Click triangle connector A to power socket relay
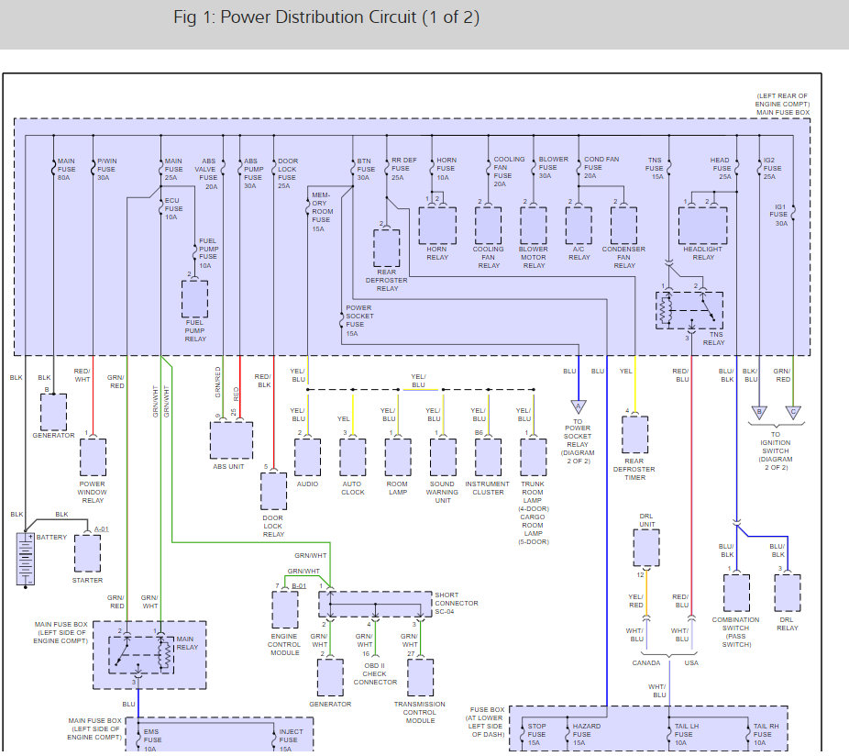849x756 pixels. [578, 406]
